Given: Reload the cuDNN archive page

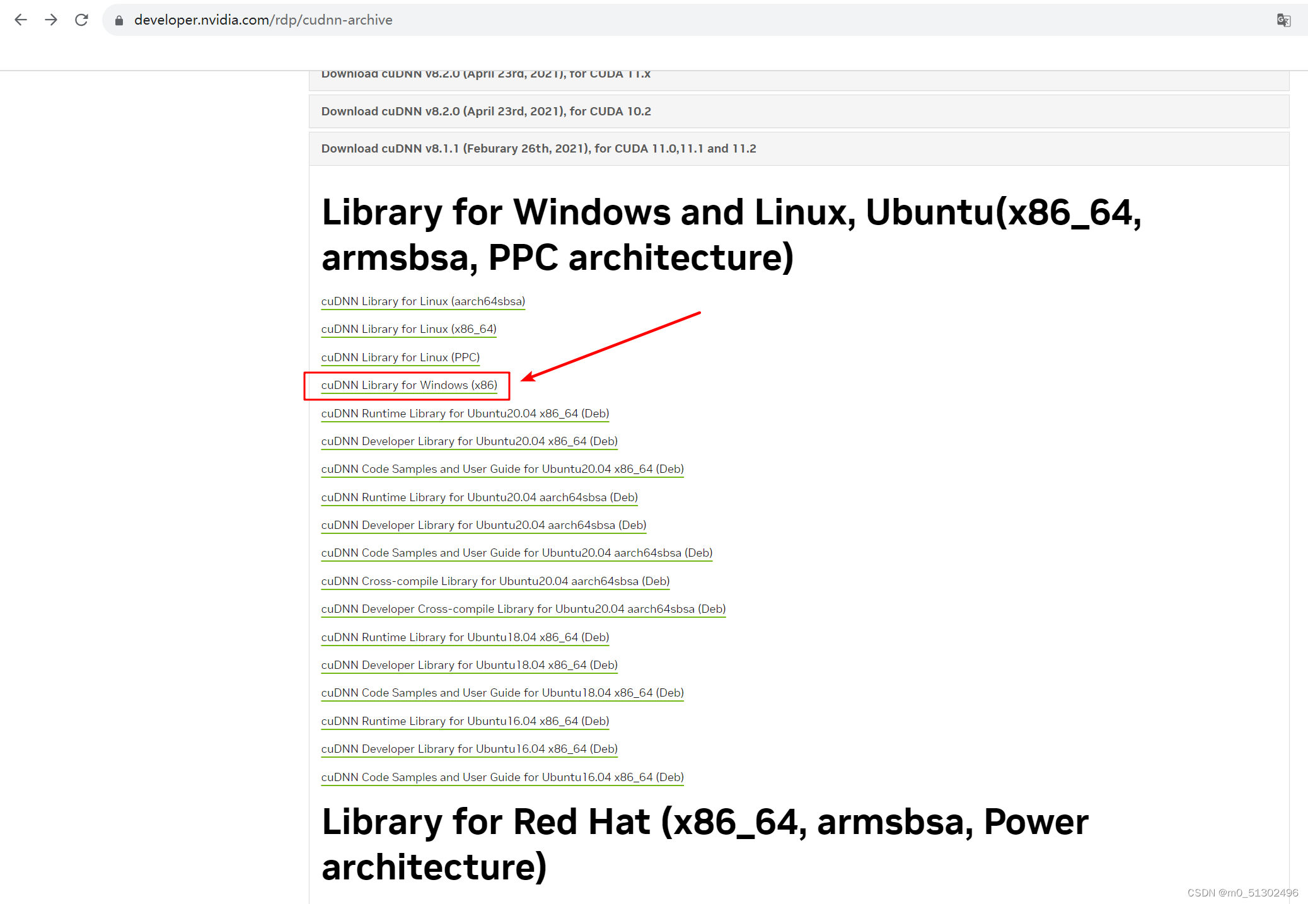Looking at the screenshot, I should 81,20.
